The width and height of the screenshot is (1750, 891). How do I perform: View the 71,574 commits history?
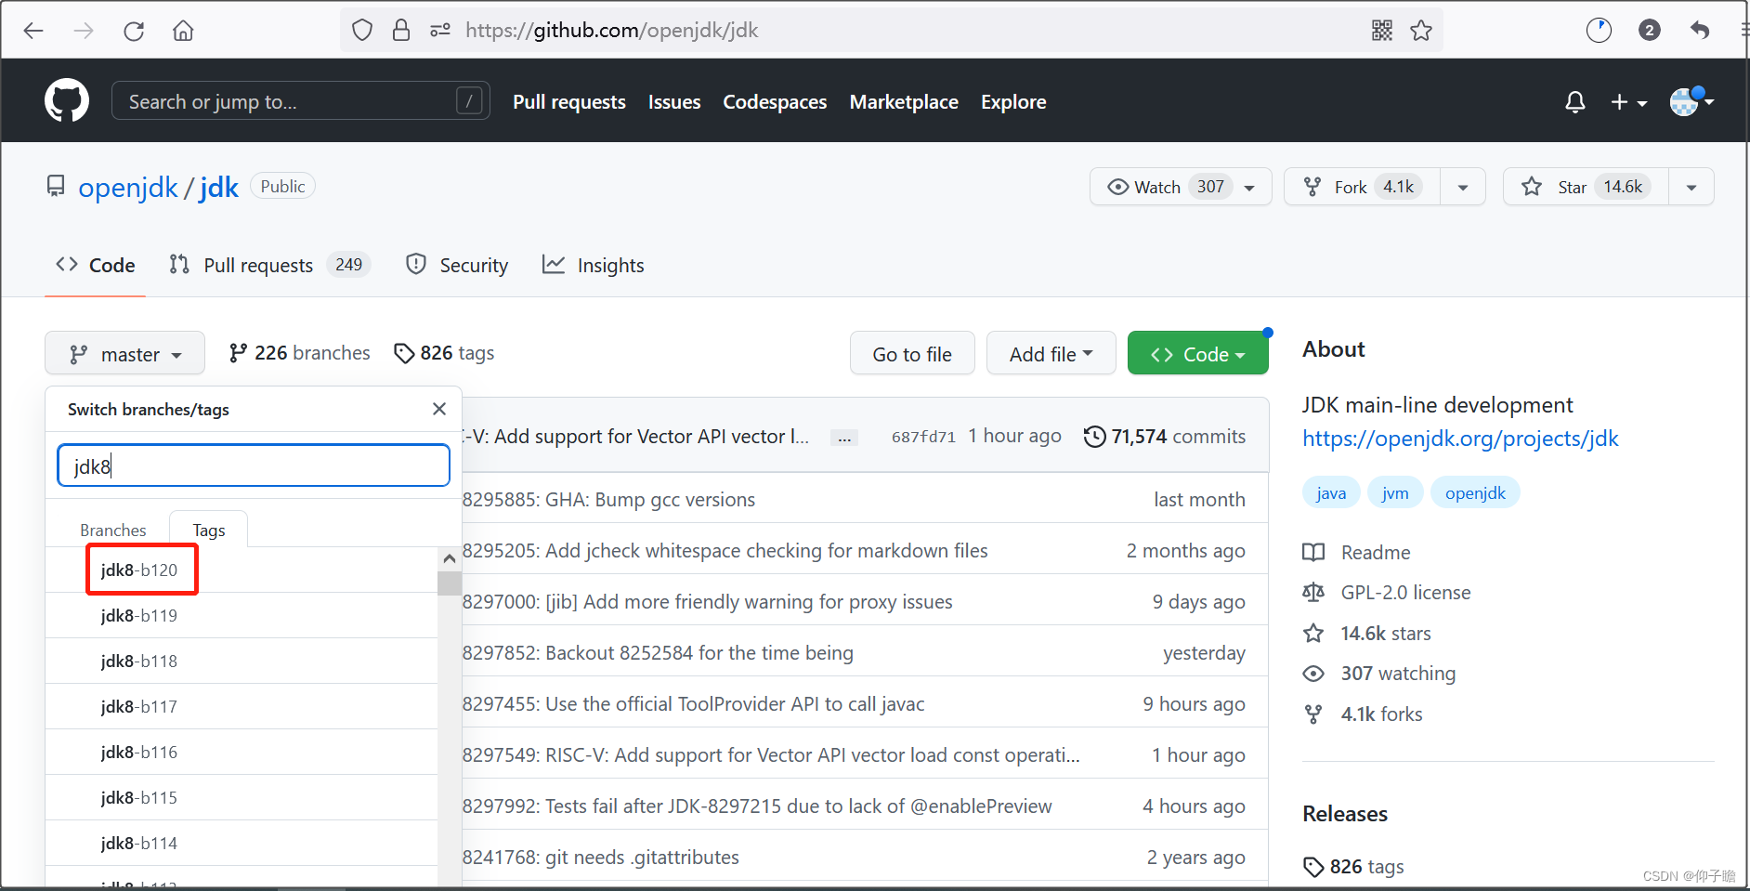point(1165,437)
